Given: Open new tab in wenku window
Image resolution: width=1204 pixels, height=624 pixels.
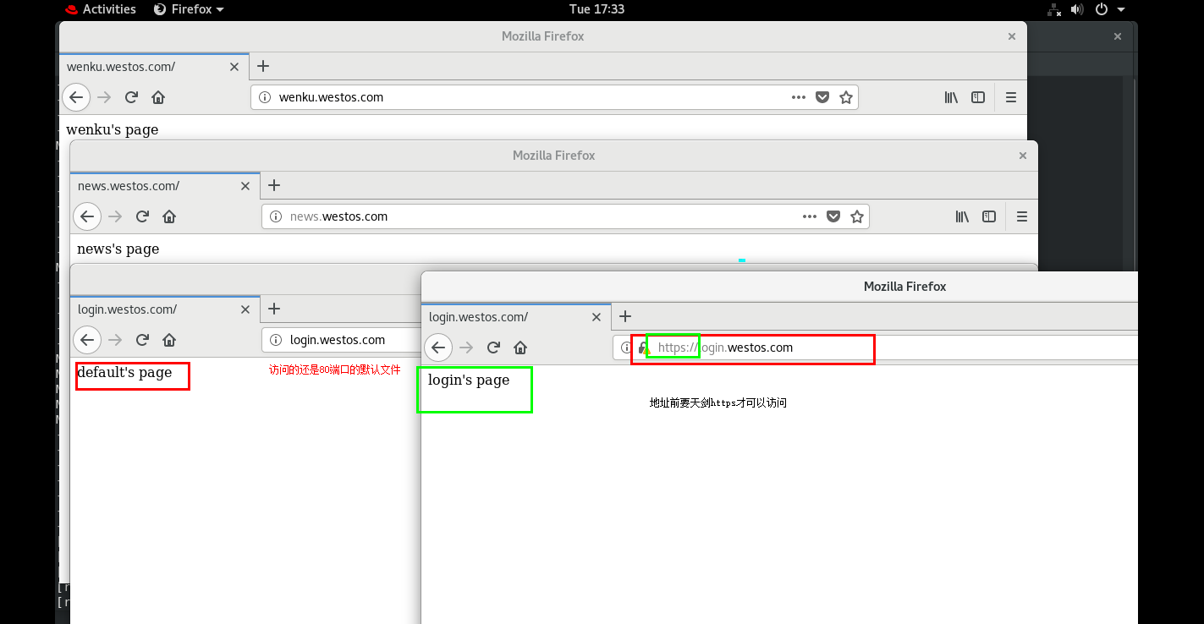Looking at the screenshot, I should [263, 66].
